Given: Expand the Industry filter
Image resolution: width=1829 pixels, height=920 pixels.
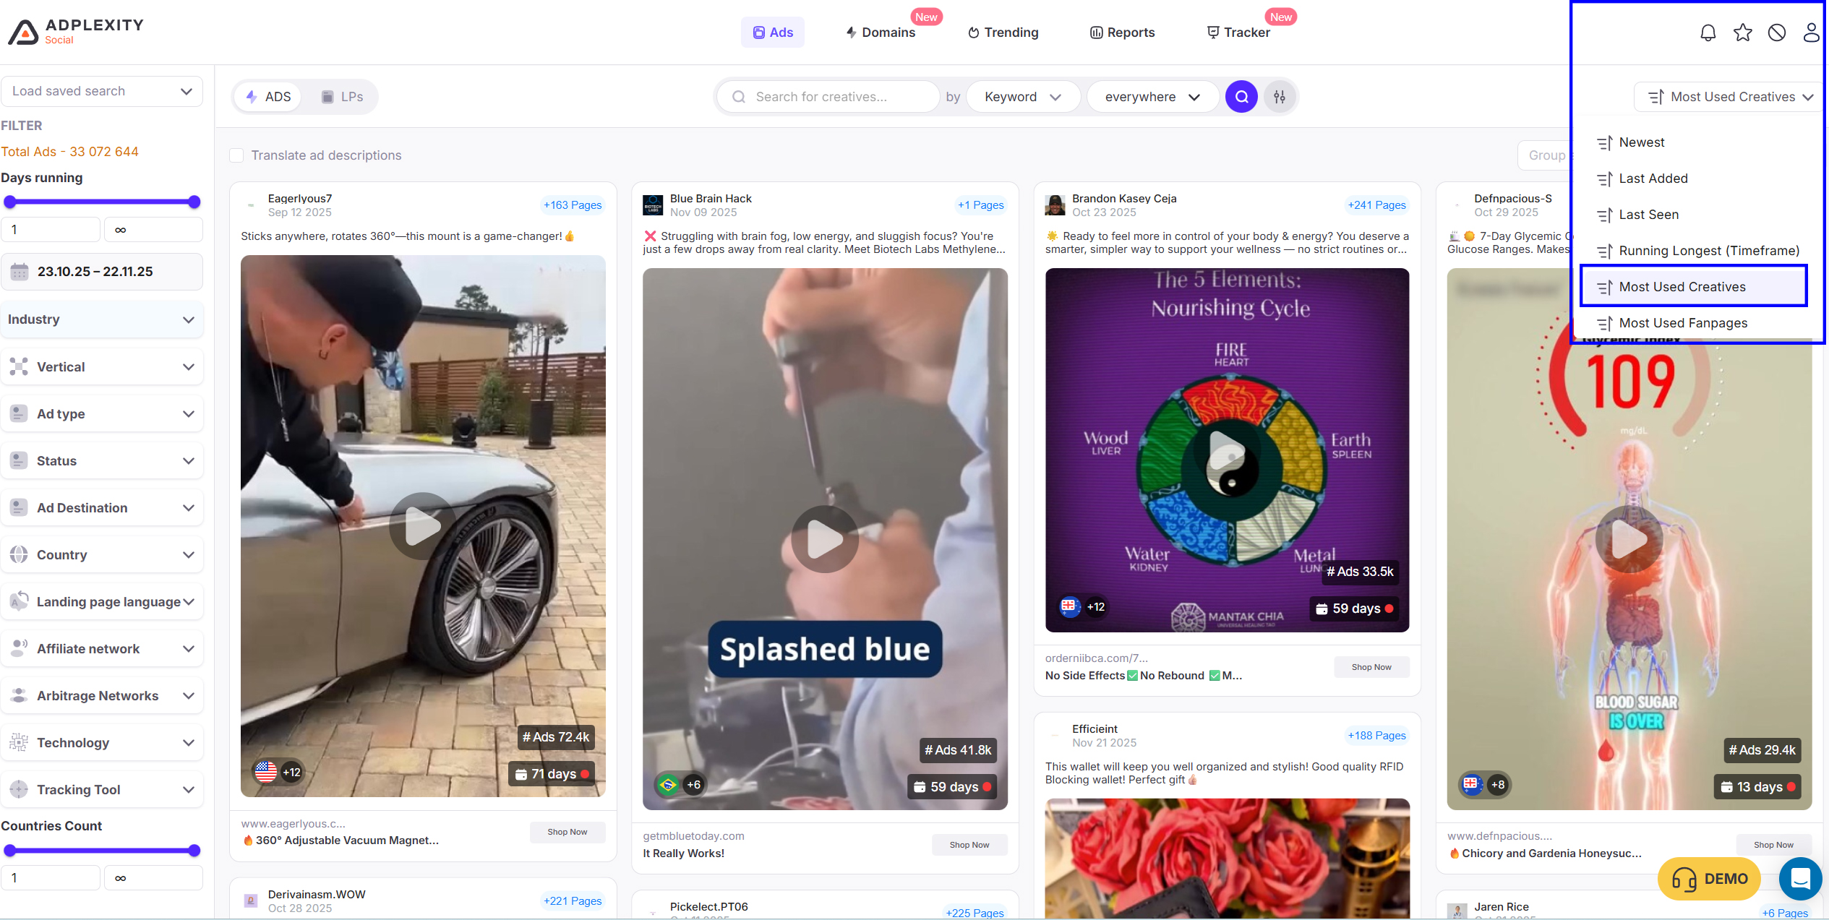Looking at the screenshot, I should tap(101, 319).
